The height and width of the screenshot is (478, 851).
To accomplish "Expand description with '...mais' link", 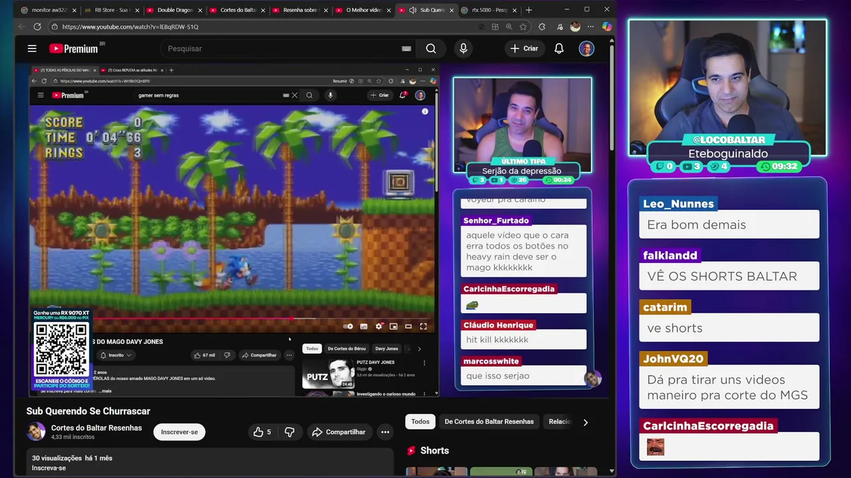I will click(x=104, y=391).
